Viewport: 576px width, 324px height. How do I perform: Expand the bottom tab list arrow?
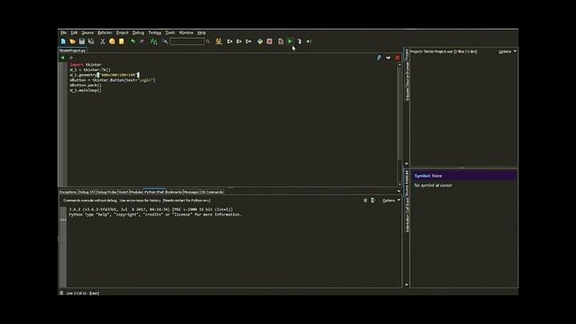[x=399, y=192]
